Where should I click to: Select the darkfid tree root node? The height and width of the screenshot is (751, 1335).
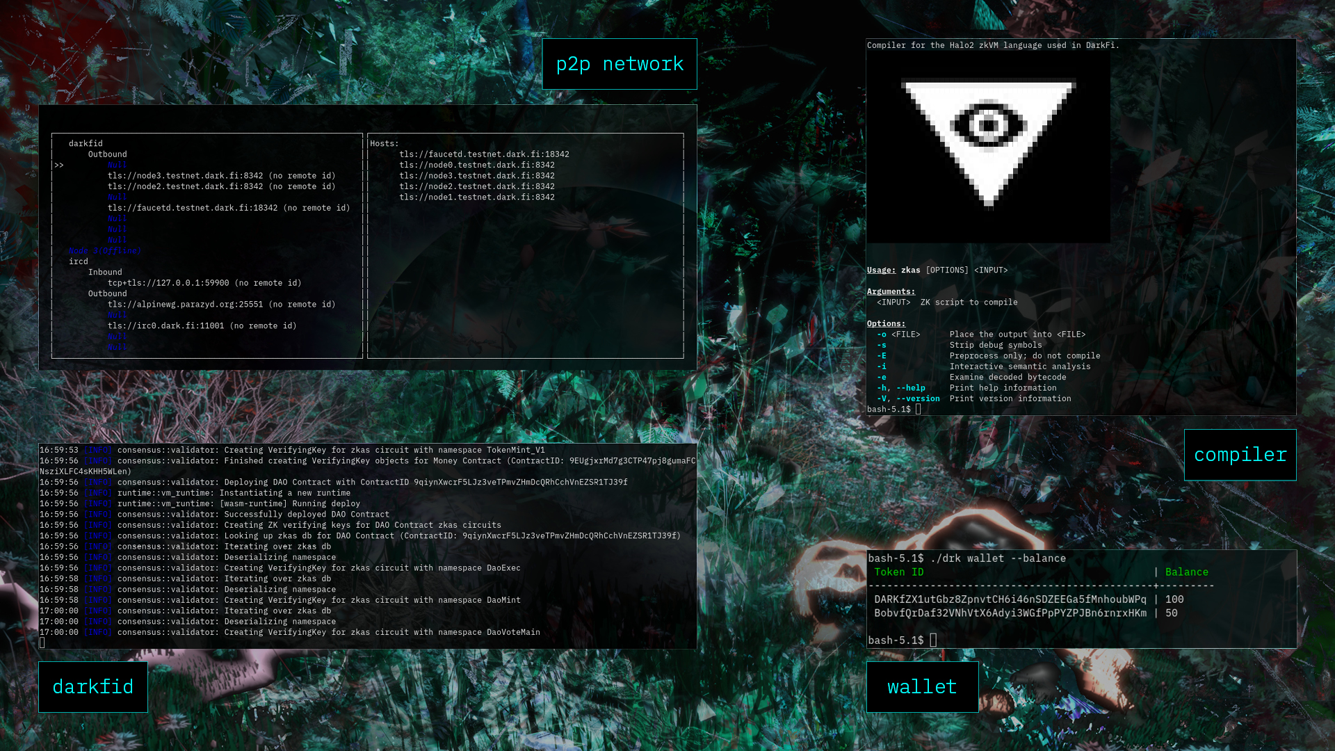[x=86, y=144]
